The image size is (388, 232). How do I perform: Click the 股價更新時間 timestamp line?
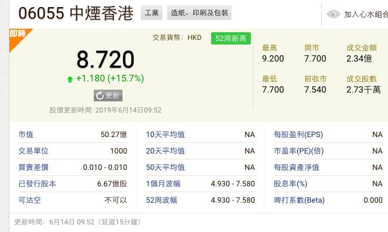tap(105, 110)
